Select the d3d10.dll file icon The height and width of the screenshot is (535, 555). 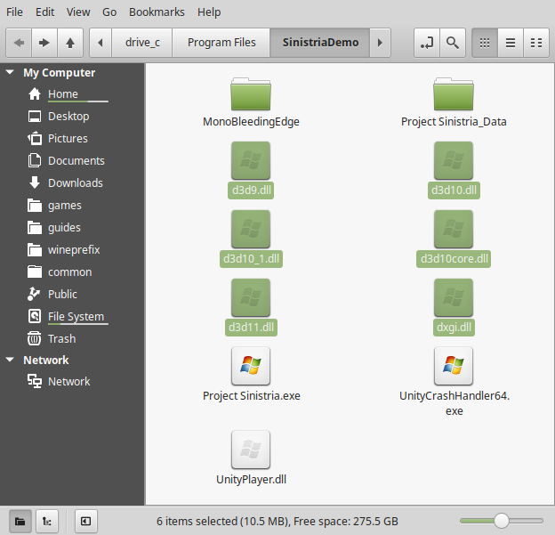(x=454, y=160)
